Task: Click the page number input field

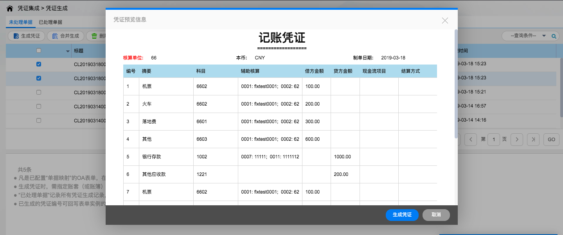Action: pyautogui.click(x=494, y=140)
